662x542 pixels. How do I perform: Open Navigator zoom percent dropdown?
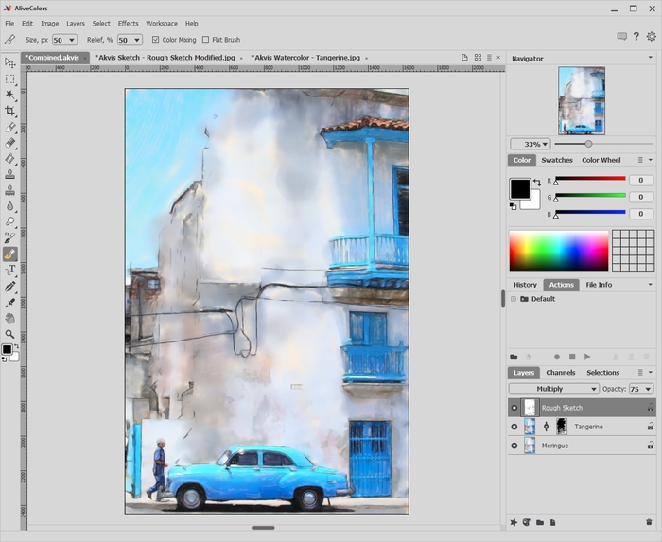pyautogui.click(x=531, y=144)
